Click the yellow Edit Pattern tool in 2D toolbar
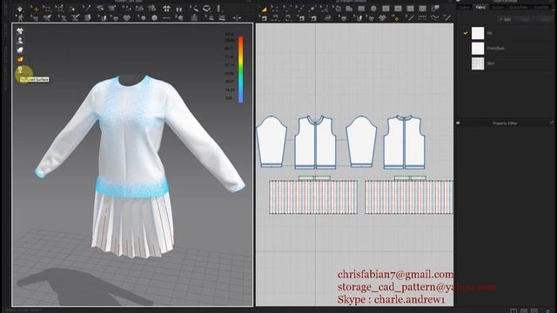The height and width of the screenshot is (313, 557). (x=264, y=10)
